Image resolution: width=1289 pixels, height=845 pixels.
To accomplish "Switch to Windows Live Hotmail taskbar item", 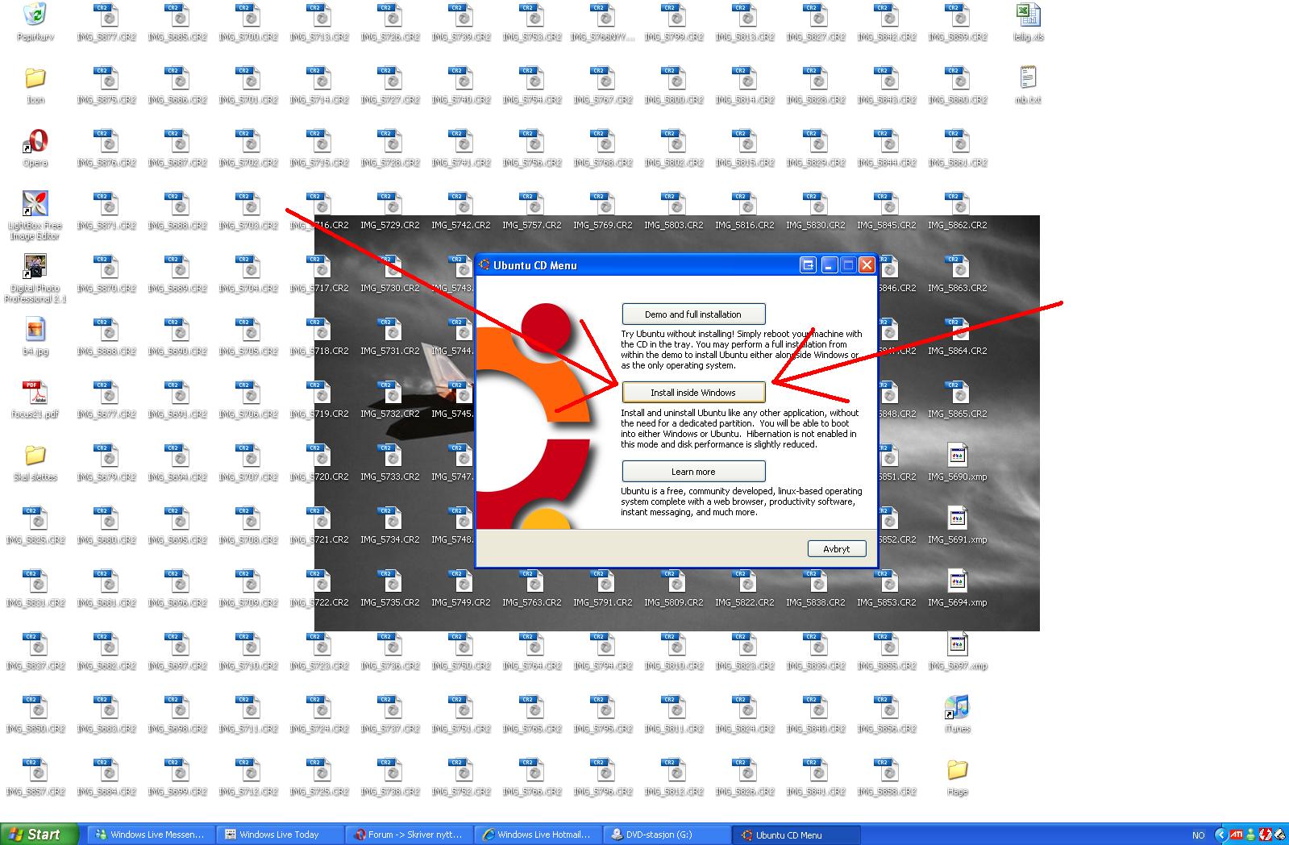I will (x=538, y=835).
